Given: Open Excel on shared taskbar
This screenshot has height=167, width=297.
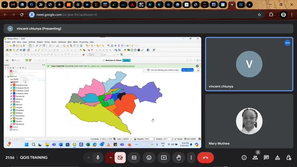Looking at the screenshot, I should 88,145.
